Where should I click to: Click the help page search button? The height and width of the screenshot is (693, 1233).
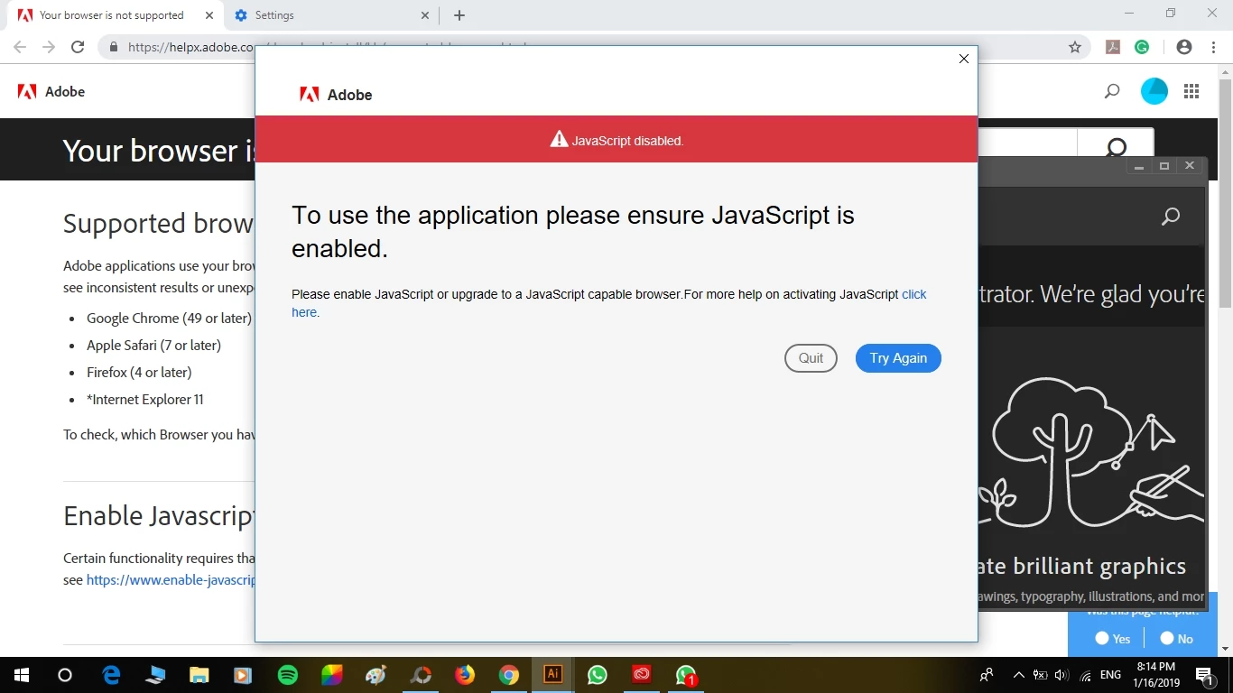tap(1116, 144)
